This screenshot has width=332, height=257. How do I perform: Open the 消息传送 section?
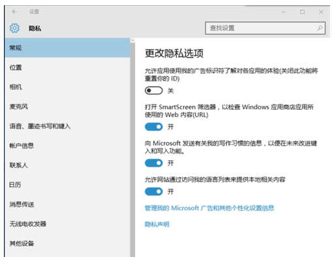pyautogui.click(x=67, y=204)
